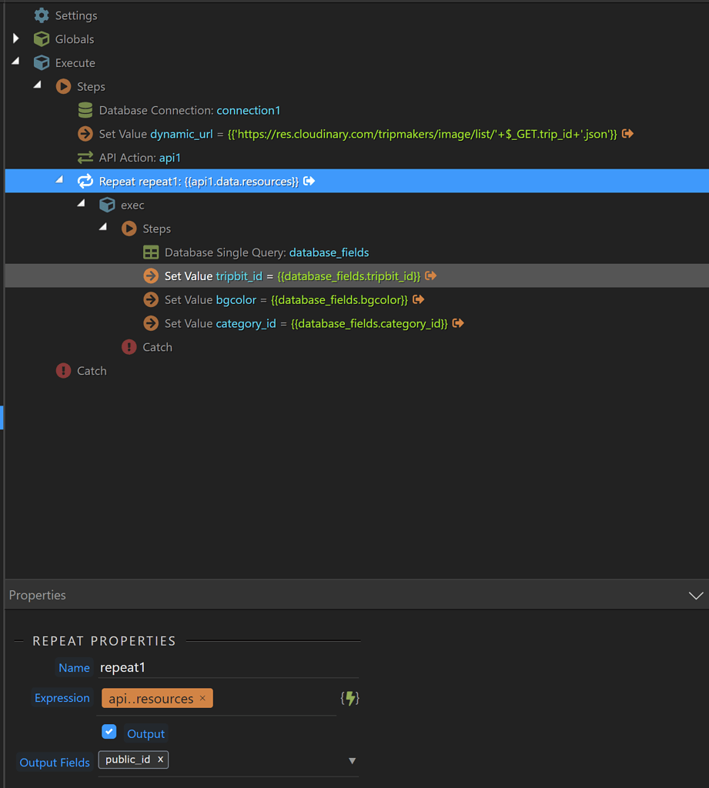
Task: Open the Output Fields dropdown
Action: [352, 760]
